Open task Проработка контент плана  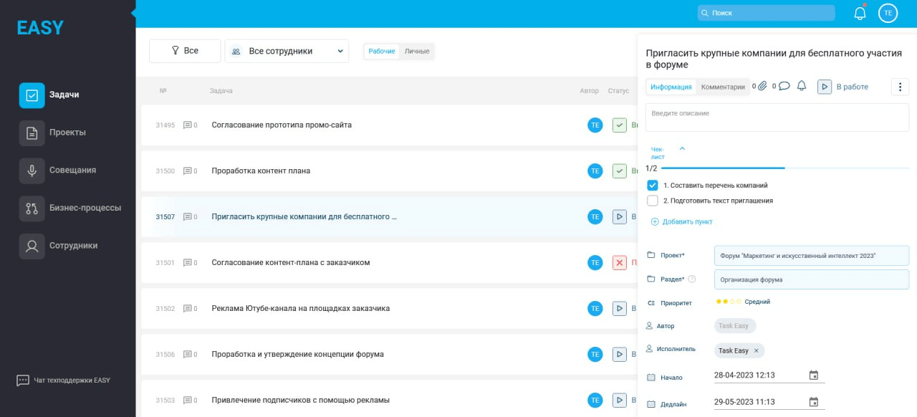pos(261,171)
